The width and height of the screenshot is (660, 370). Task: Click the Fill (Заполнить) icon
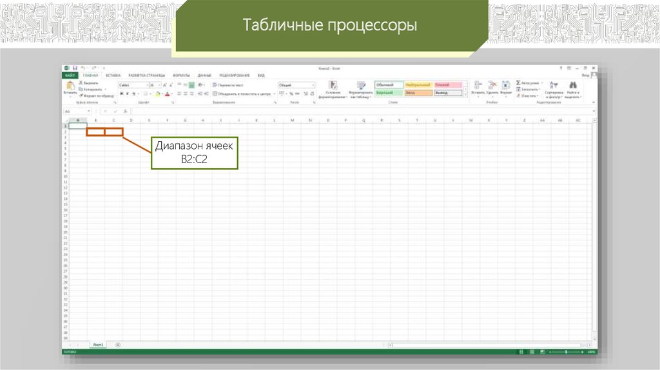(x=518, y=89)
